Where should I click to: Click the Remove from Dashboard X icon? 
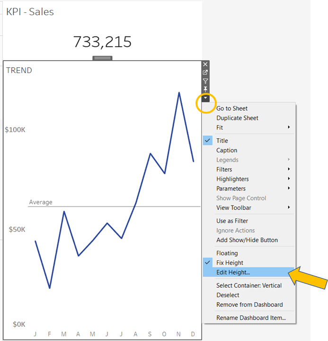pos(205,64)
